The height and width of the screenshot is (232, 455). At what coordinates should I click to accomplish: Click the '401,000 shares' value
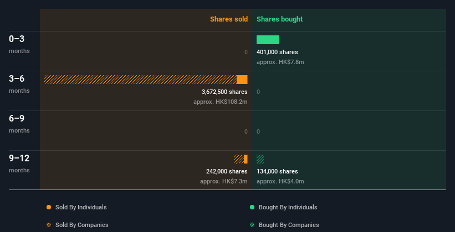click(x=277, y=52)
